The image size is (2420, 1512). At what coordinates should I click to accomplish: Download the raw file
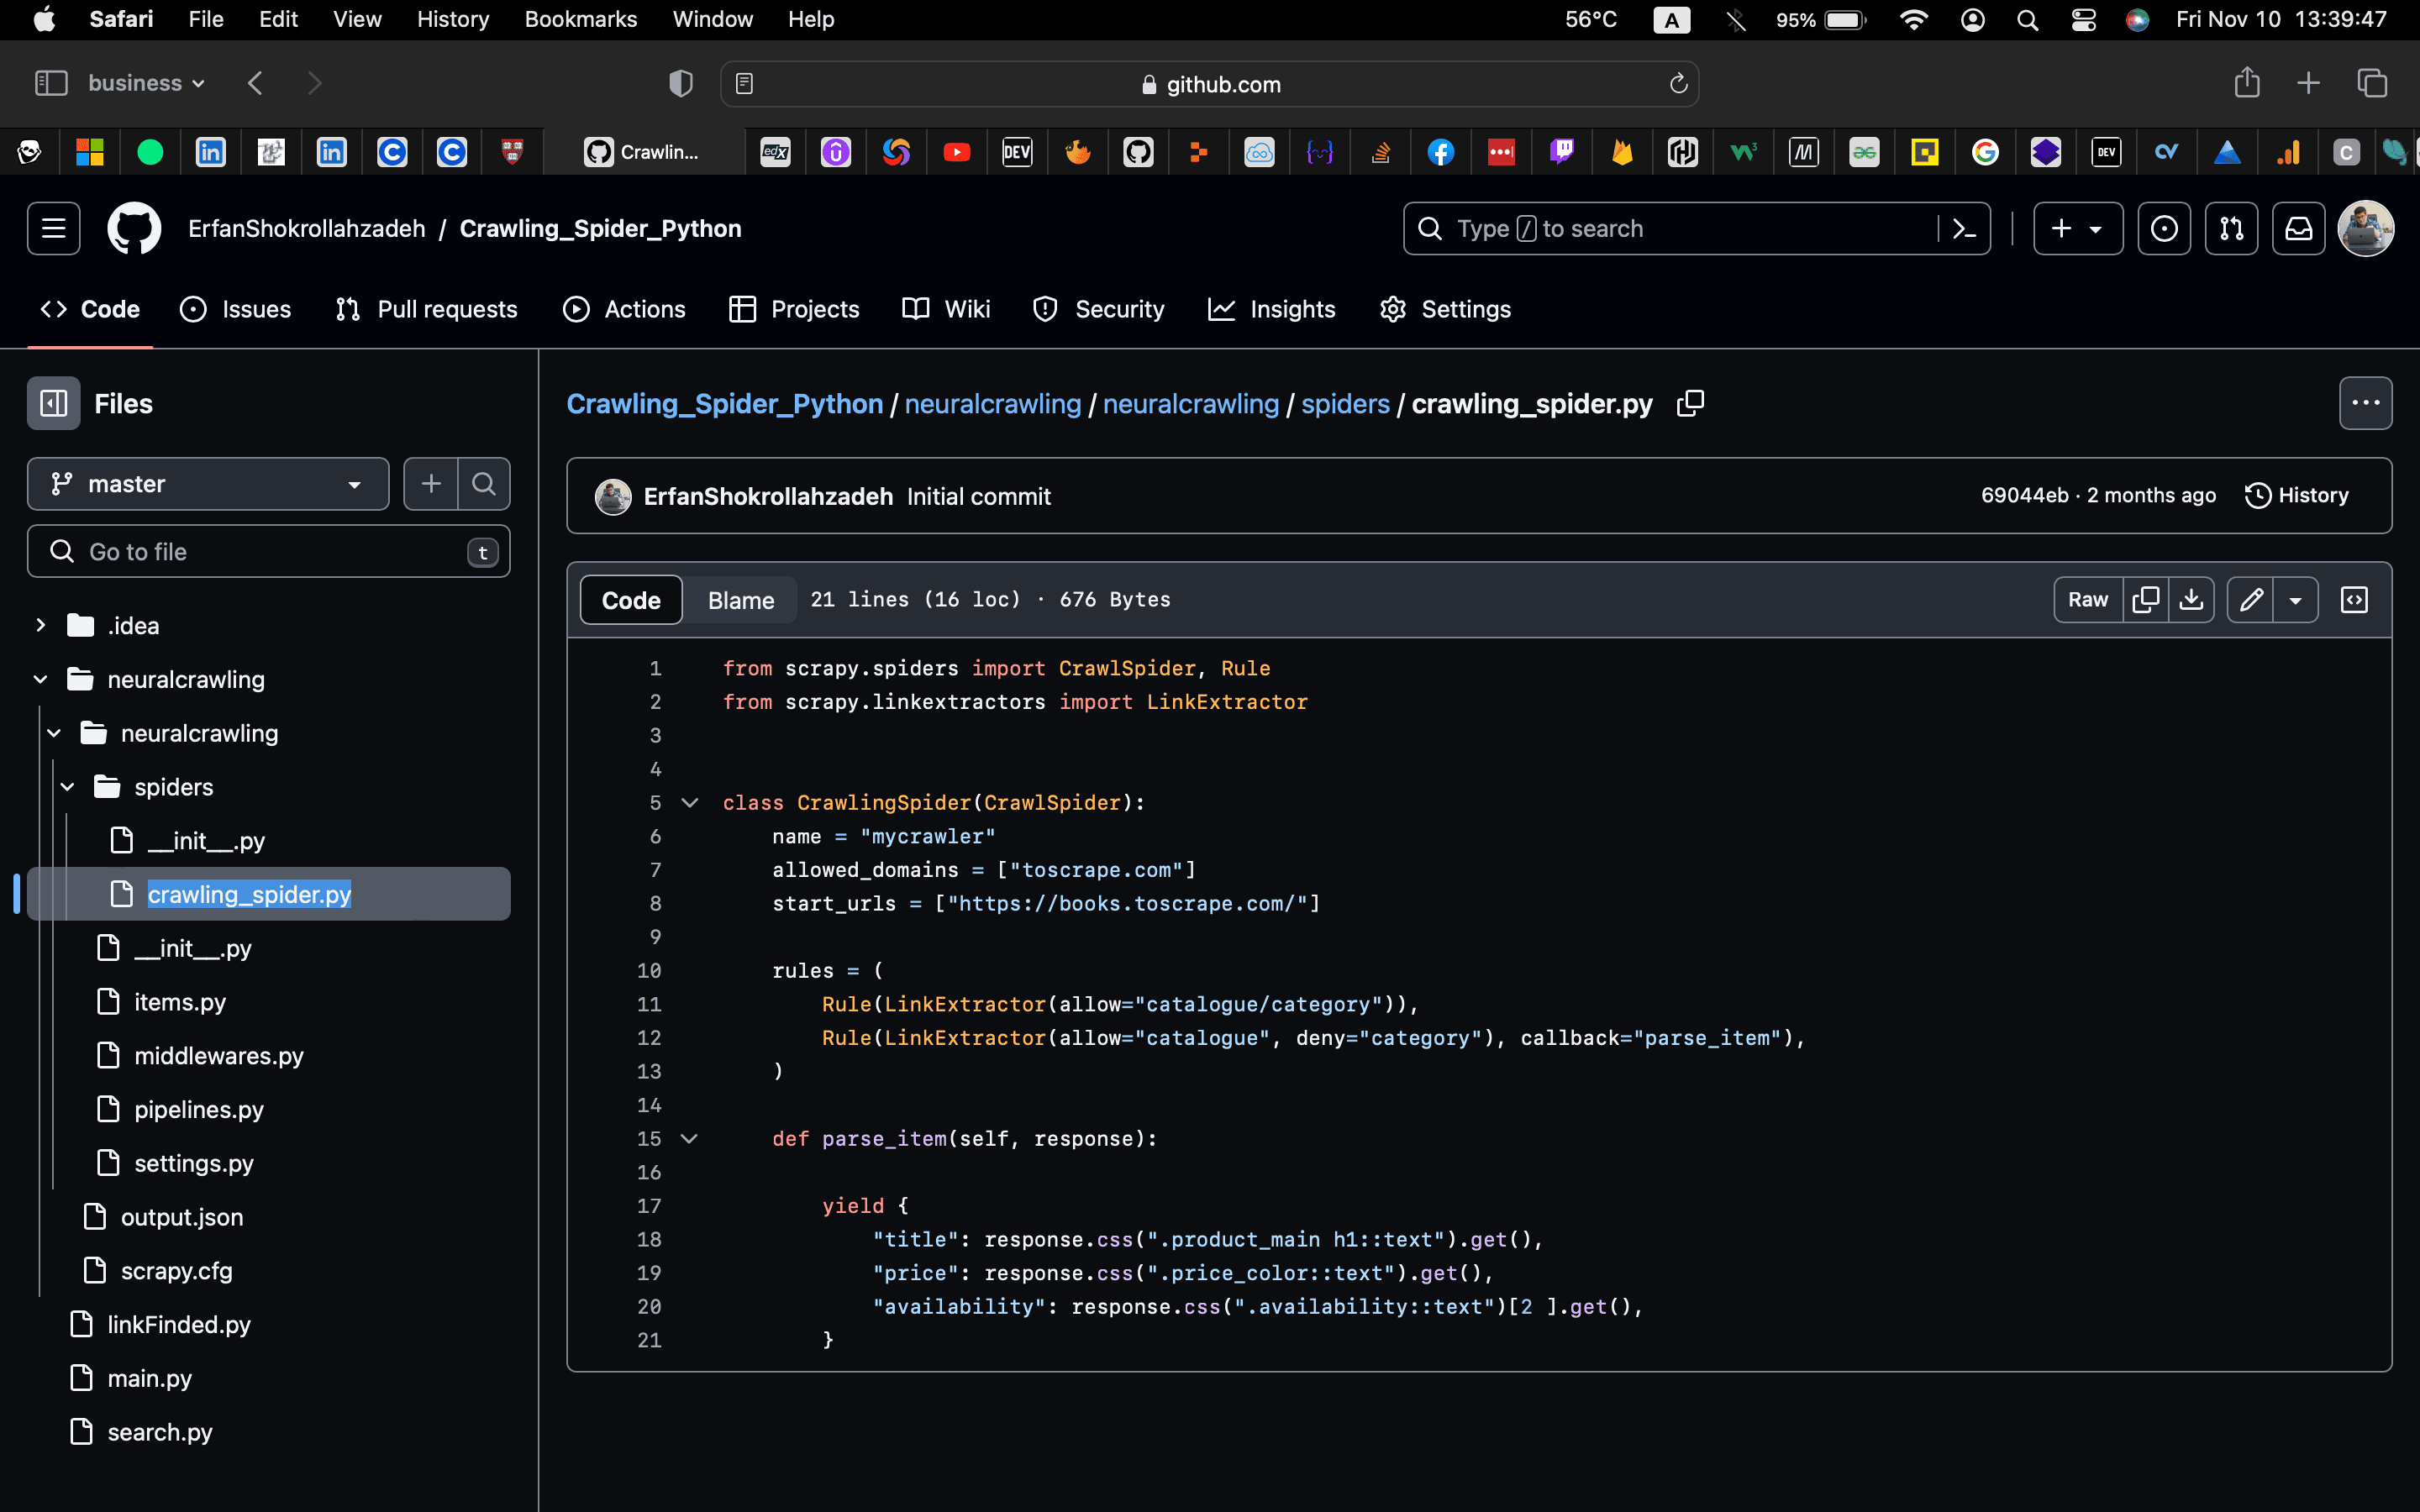2191,599
